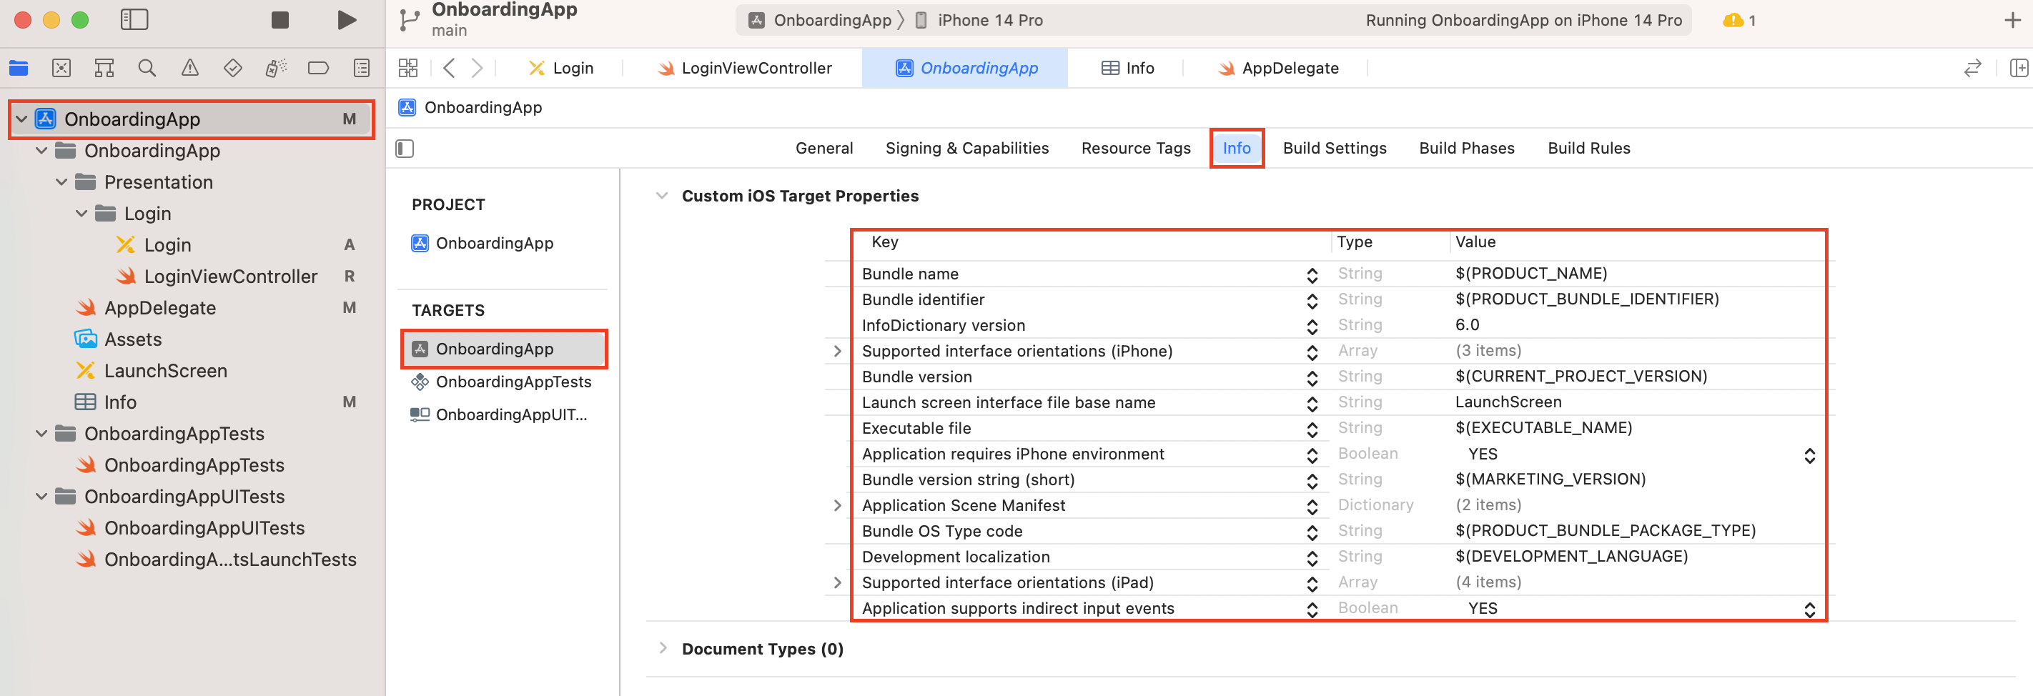Open the Source Control navigator
Image resolution: width=2033 pixels, height=696 pixels.
(61, 68)
